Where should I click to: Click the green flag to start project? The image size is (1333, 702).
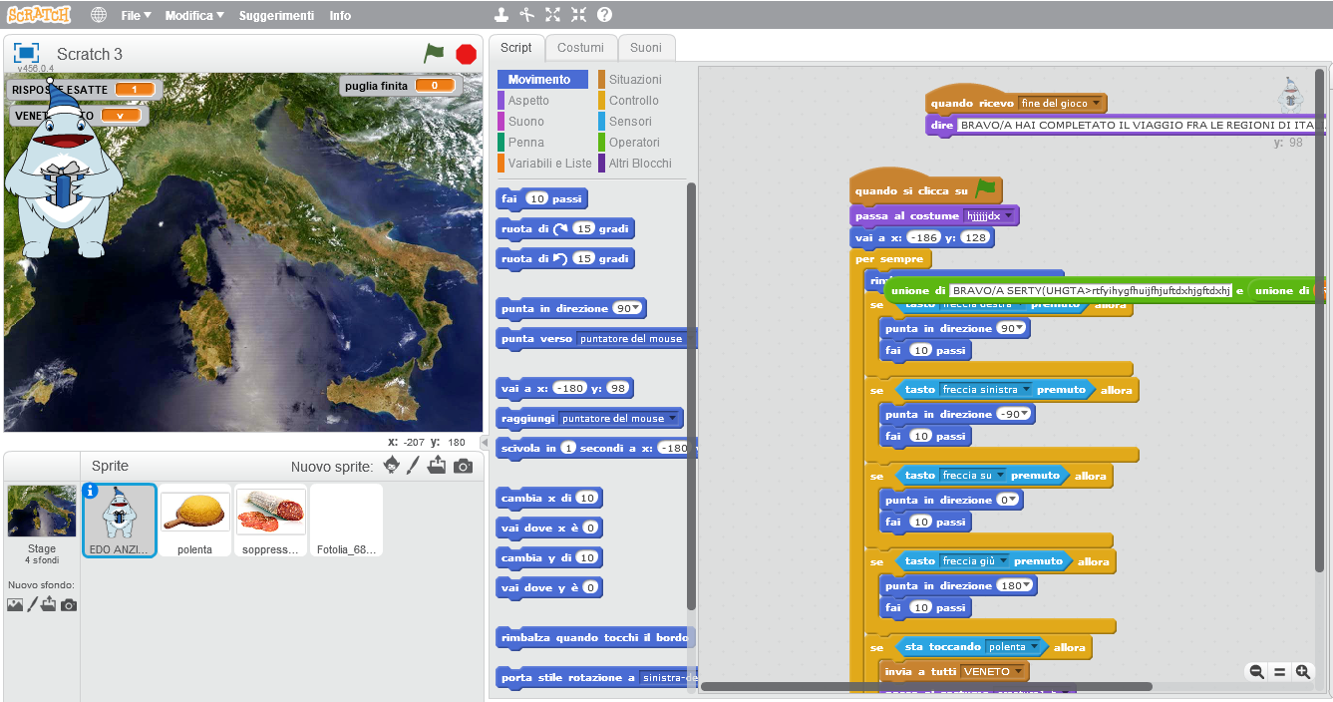coord(434,54)
